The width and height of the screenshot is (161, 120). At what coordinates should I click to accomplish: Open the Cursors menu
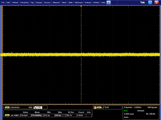tap(47, 3)
